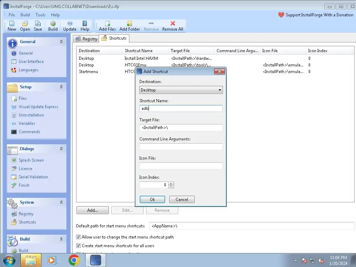
Task: Open Files under Setup
Action: coord(19,98)
